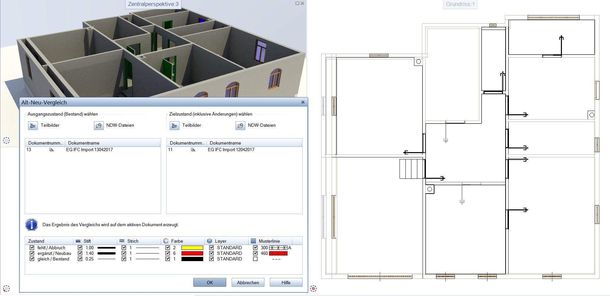This screenshot has width=610, height=296.
Task: Click the Farbe color wheel header icon
Action: pyautogui.click(x=166, y=241)
